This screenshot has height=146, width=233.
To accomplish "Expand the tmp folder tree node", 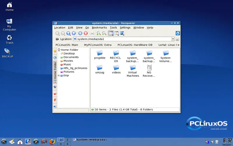I will coord(59,76).
